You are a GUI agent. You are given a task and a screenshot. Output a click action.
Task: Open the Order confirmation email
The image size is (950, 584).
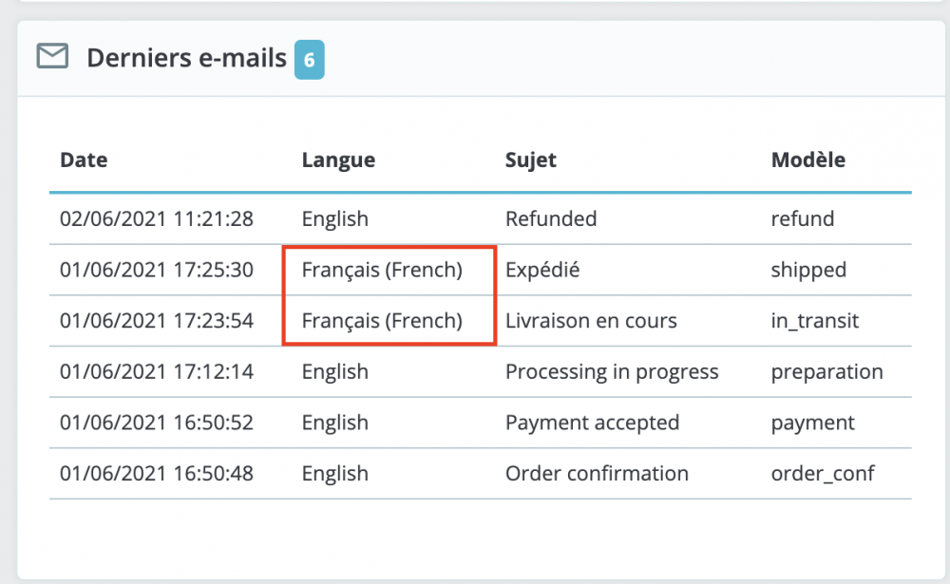pos(597,473)
